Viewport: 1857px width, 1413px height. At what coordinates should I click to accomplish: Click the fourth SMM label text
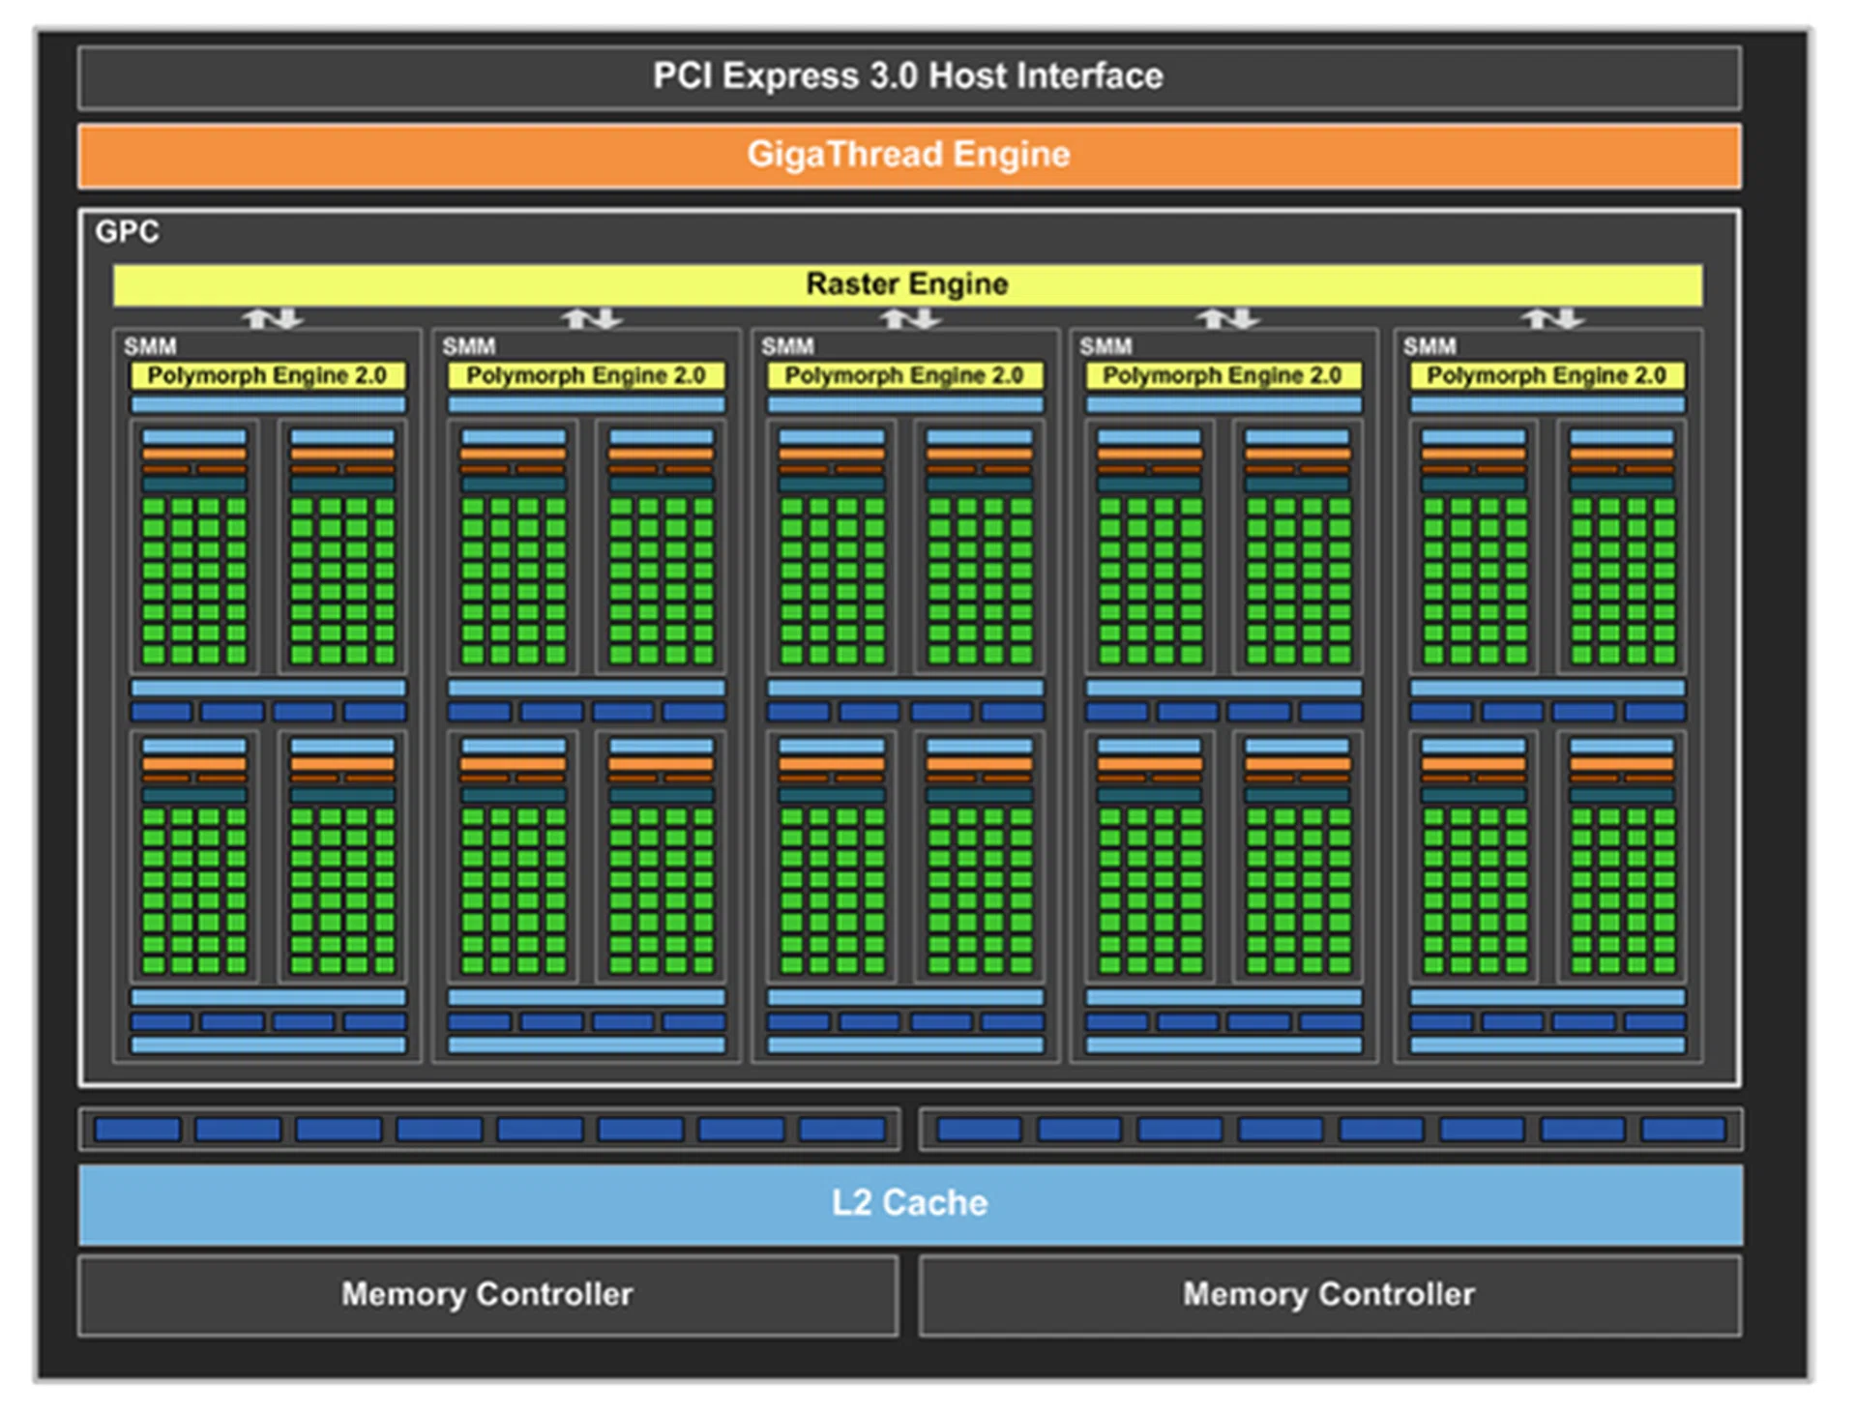(x=1105, y=346)
